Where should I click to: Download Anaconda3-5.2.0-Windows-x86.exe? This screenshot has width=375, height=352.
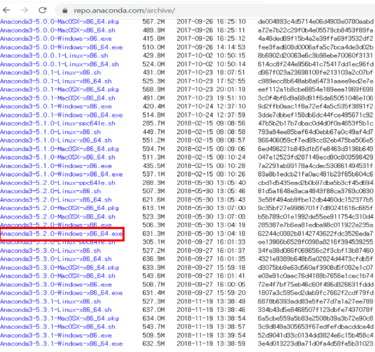click(56, 225)
